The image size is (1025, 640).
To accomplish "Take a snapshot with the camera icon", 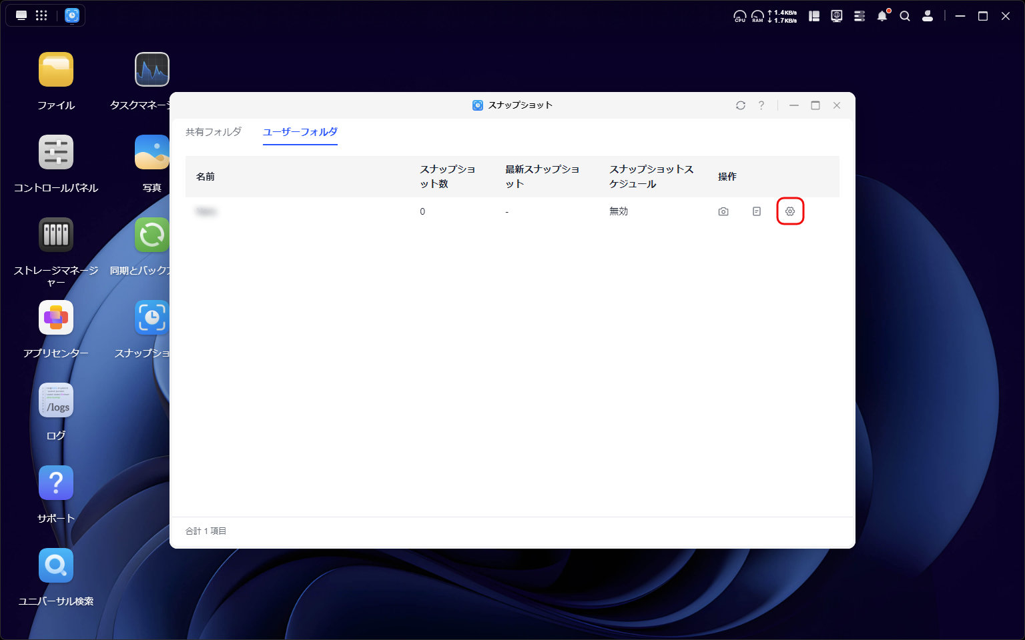I will tap(723, 211).
